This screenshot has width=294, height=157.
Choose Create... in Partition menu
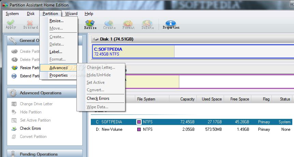point(59,37)
